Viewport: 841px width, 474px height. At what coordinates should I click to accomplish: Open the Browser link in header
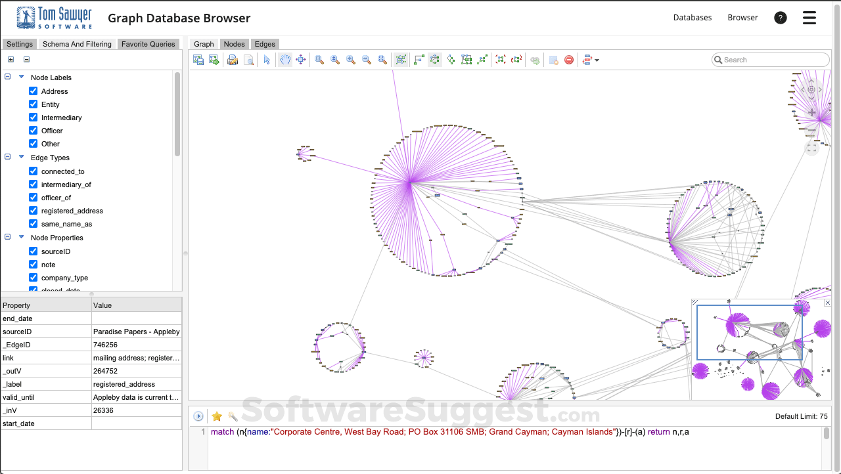coord(742,18)
